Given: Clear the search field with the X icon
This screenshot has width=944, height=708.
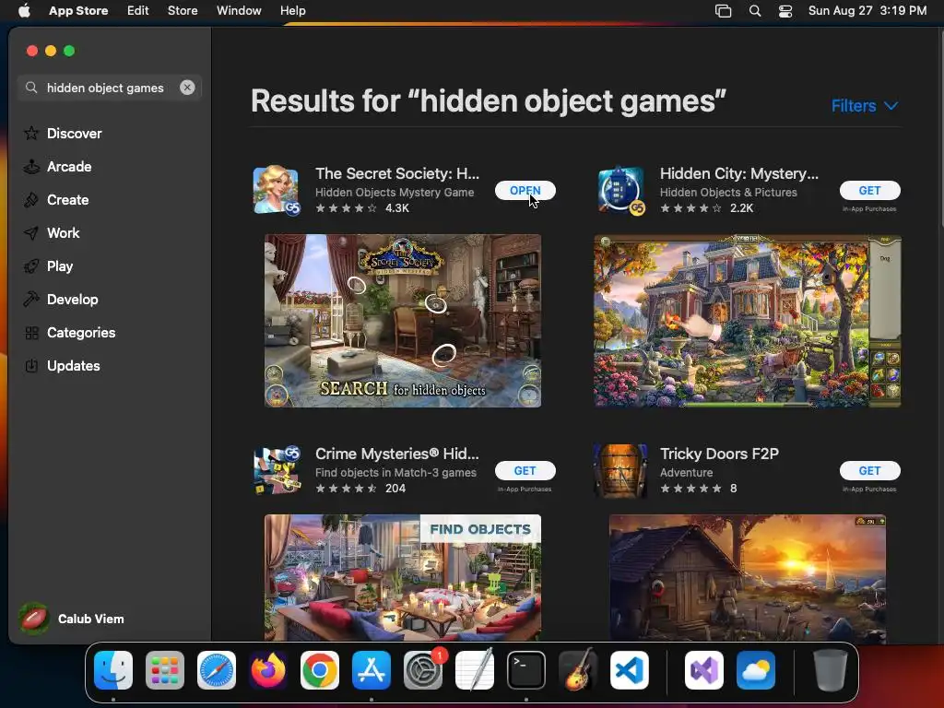Looking at the screenshot, I should [187, 88].
